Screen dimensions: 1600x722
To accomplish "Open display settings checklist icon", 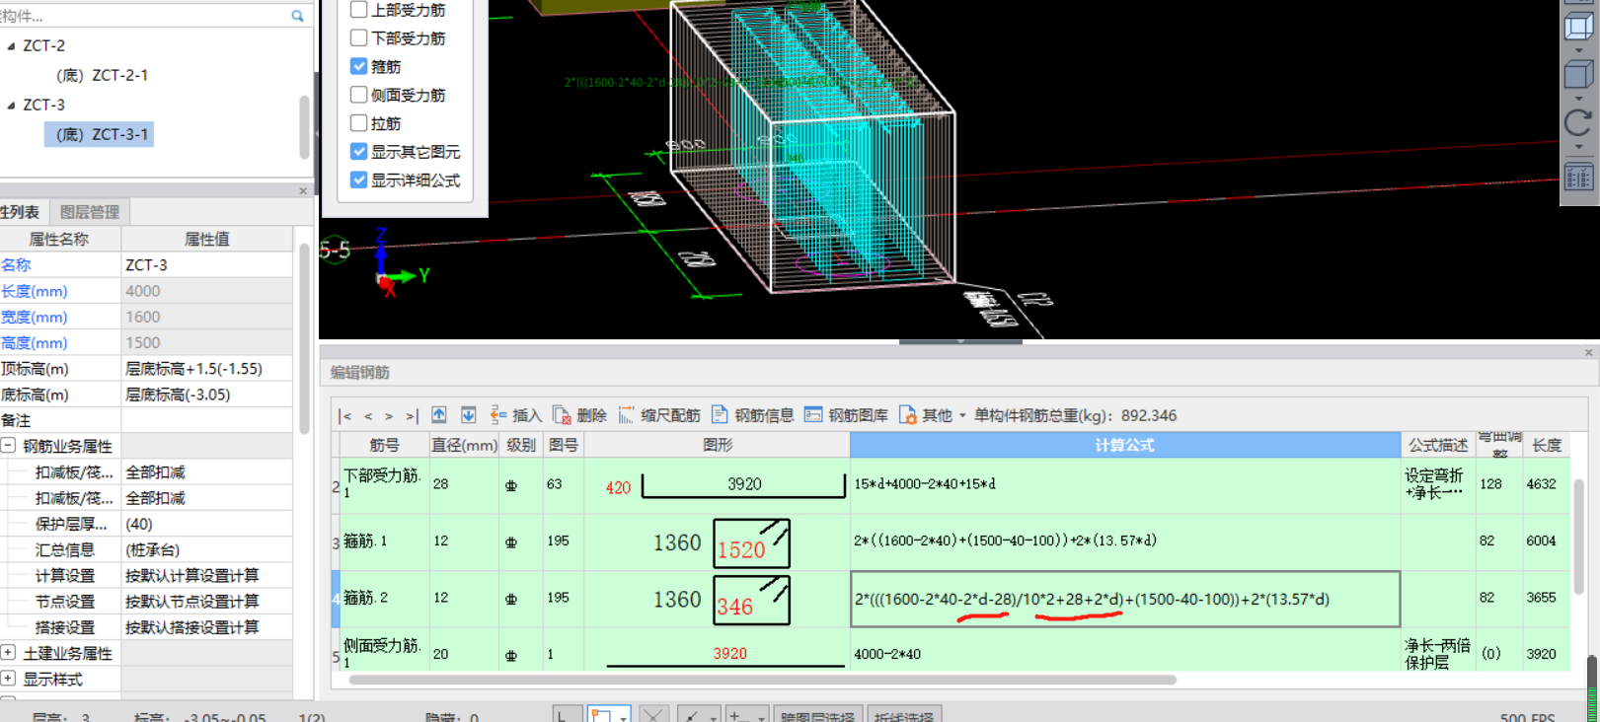I will click(x=1578, y=178).
